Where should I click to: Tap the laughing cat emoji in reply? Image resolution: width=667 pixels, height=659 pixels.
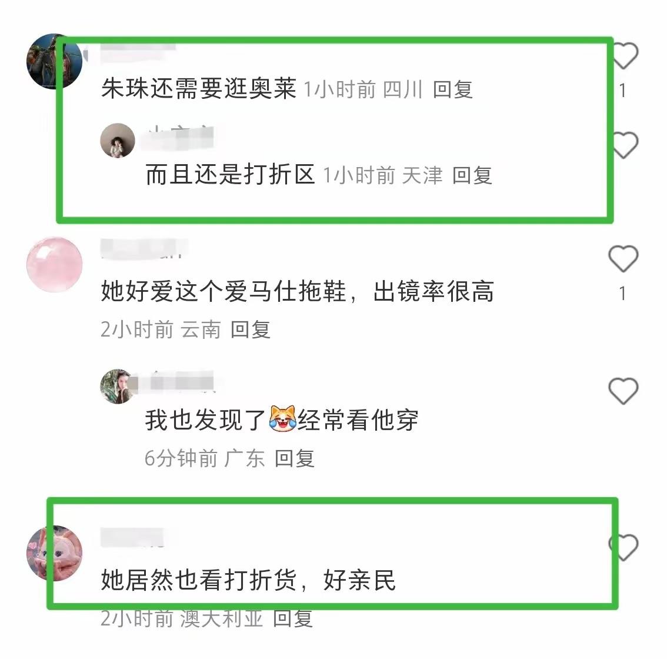coord(282,419)
